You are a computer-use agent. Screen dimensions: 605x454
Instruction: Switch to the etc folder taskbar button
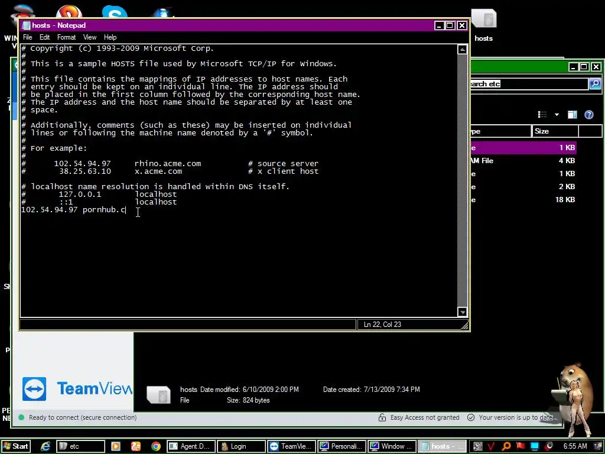pos(80,446)
